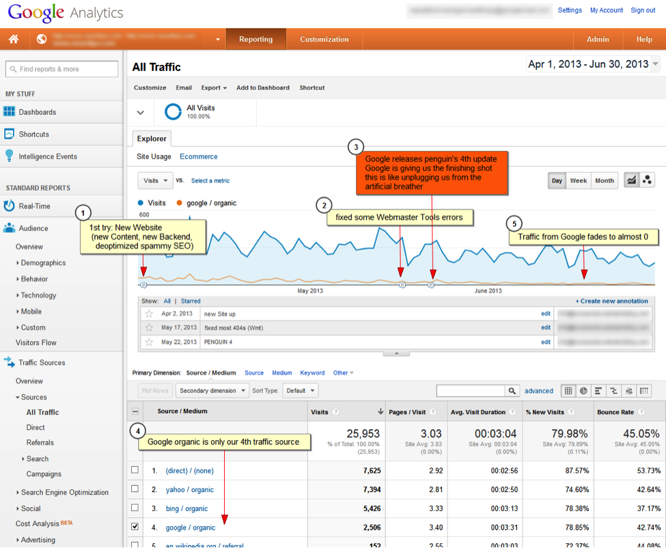Click the globe account icon

click(41, 39)
